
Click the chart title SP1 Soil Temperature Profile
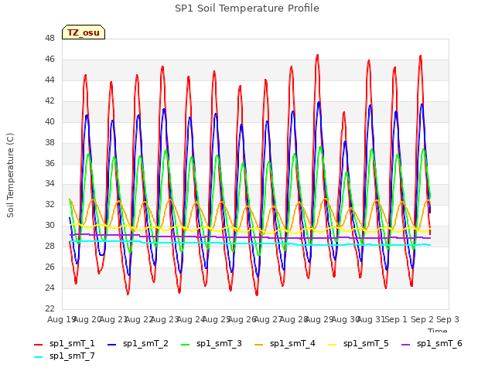pos(247,9)
